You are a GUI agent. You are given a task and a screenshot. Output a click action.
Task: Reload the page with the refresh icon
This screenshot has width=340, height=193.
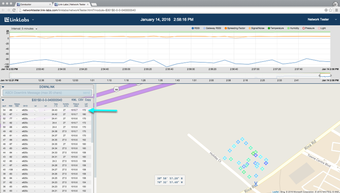pos(15,10)
